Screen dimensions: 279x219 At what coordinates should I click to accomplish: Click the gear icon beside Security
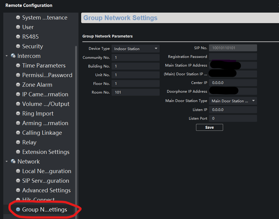(x=18, y=46)
